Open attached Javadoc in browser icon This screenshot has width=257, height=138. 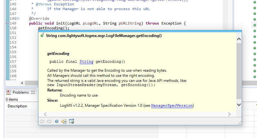tap(71, 121)
